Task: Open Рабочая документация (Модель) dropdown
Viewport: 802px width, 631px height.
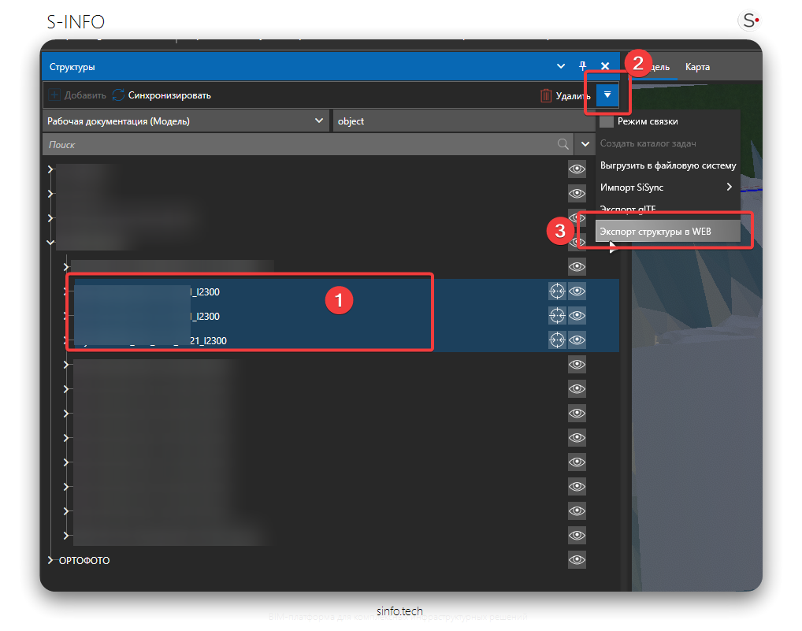Action: pos(186,121)
